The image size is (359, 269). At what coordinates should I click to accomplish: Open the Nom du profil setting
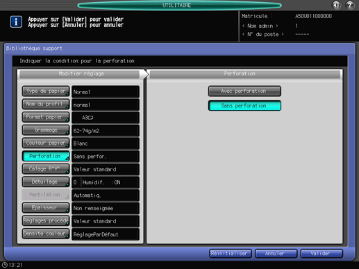click(46, 104)
